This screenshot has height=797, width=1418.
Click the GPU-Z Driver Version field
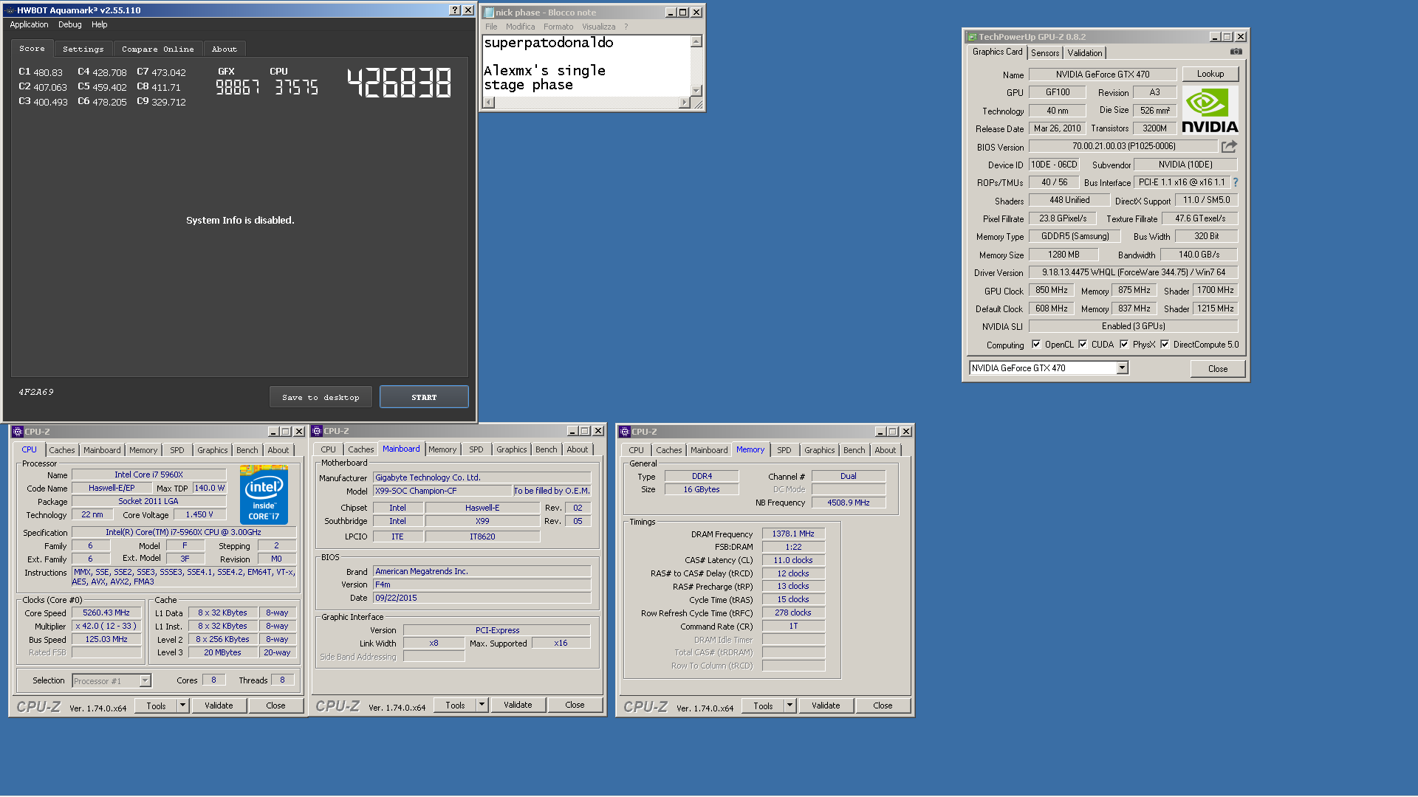click(1134, 272)
